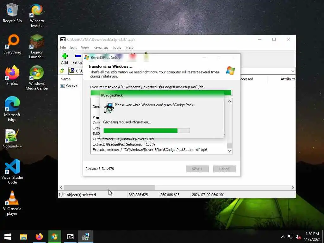The height and width of the screenshot is (243, 324).
Task: Open the Favorites menu in 7-Zip
Action: [101, 47]
